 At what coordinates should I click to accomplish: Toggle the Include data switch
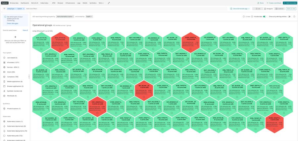pos(264,16)
